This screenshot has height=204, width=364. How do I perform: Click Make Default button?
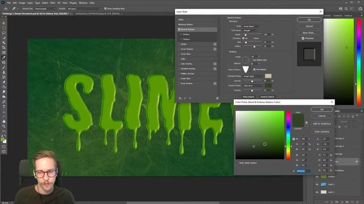click(248, 97)
